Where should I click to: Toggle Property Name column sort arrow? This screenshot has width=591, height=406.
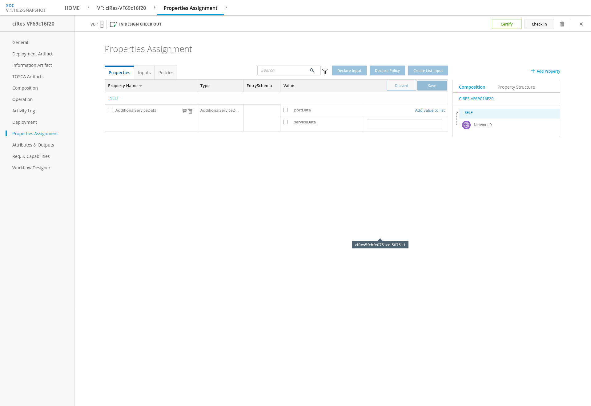coord(141,86)
